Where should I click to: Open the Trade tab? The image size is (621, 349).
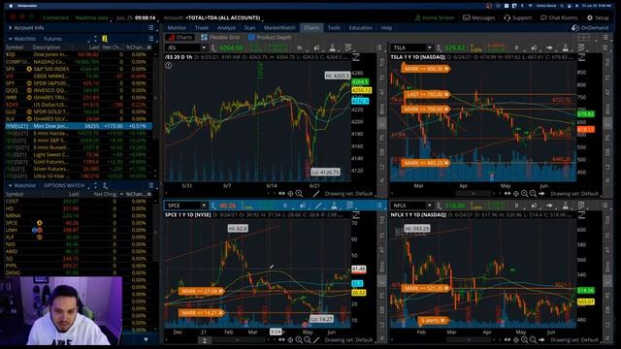[202, 28]
